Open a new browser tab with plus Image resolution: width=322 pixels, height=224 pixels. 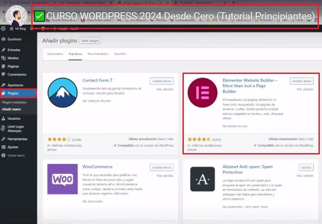point(233,3)
